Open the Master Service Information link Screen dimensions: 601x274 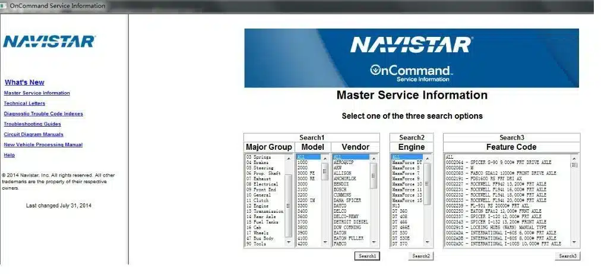(37, 93)
